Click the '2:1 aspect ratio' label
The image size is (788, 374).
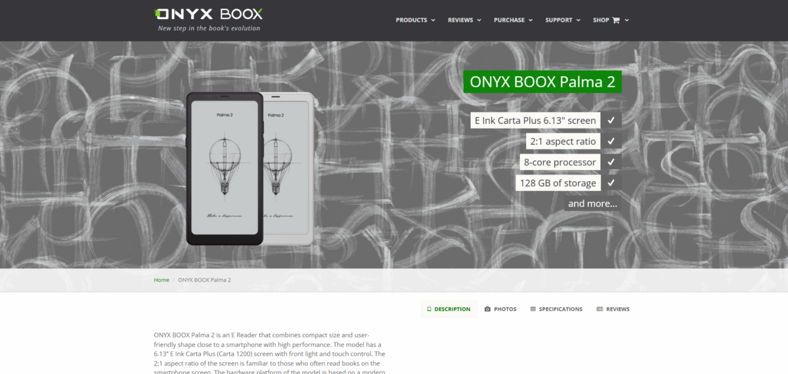(563, 142)
